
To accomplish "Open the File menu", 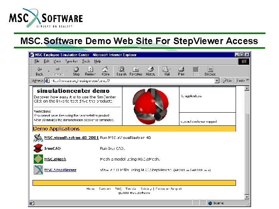I will coord(37,61).
